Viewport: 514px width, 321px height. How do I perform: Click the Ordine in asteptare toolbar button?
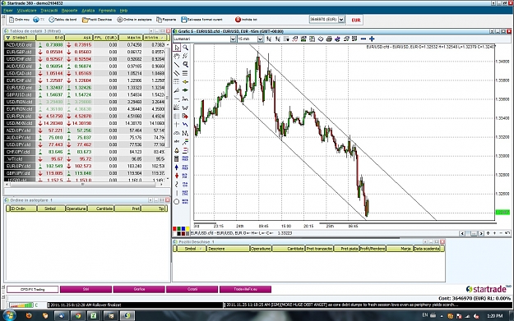[134, 20]
